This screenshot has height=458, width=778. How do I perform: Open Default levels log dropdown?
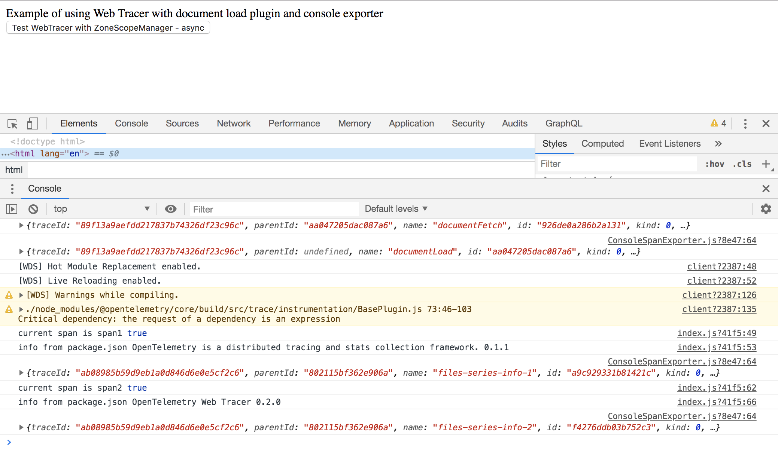point(396,209)
